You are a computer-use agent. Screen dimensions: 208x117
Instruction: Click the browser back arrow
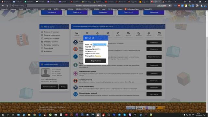pos(3,6)
